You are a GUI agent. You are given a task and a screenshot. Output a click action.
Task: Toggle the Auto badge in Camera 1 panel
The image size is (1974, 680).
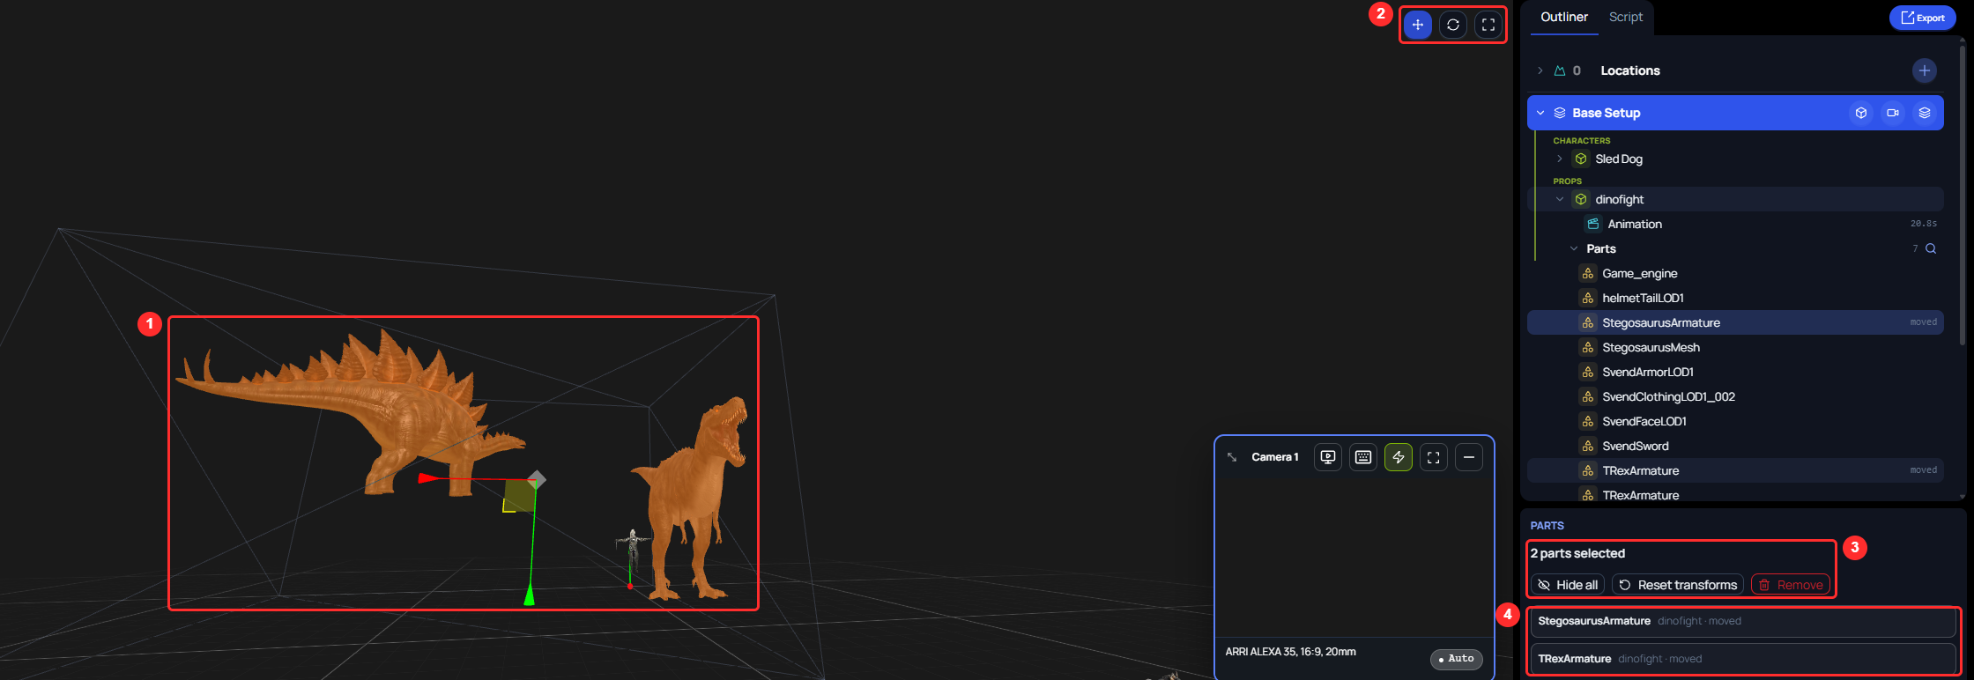pyautogui.click(x=1457, y=659)
